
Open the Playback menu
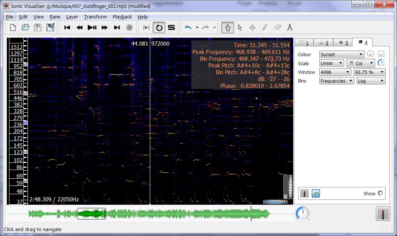pos(122,17)
